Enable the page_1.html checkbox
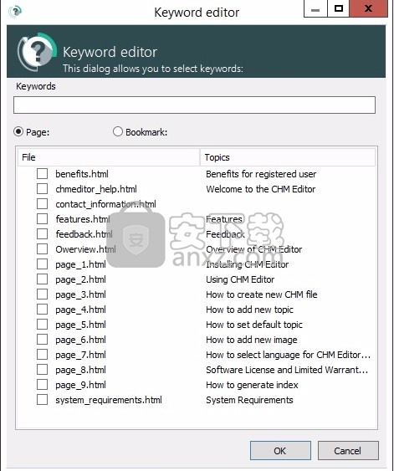This screenshot has width=394, height=471. click(42, 264)
